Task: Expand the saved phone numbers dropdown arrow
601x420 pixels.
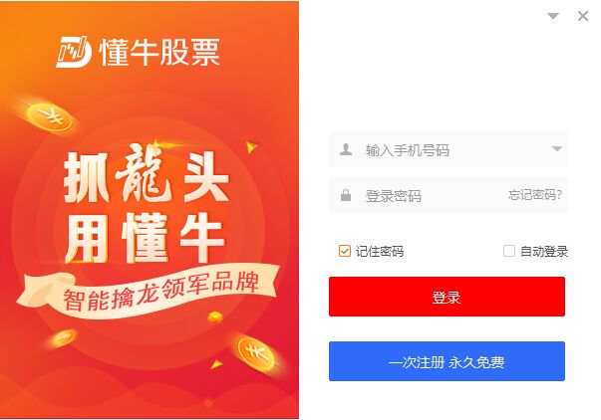Action: click(x=556, y=148)
